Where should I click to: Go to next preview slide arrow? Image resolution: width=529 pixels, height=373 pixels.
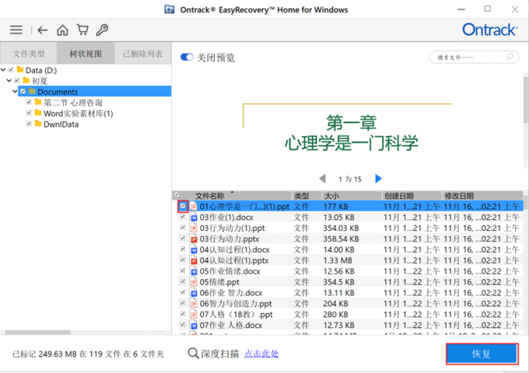379,179
